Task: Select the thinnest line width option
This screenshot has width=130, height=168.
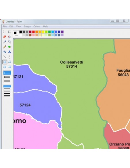Action: 7,86
